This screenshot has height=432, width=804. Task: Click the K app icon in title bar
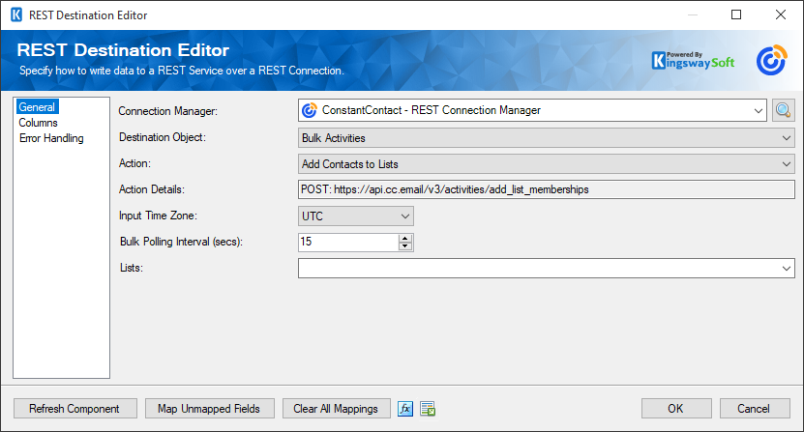pos(16,14)
